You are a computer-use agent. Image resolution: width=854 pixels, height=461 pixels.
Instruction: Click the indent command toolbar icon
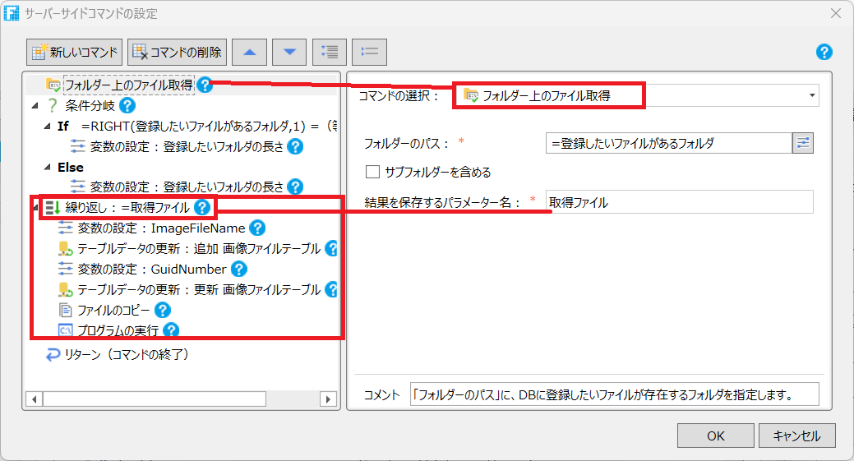[x=330, y=52]
